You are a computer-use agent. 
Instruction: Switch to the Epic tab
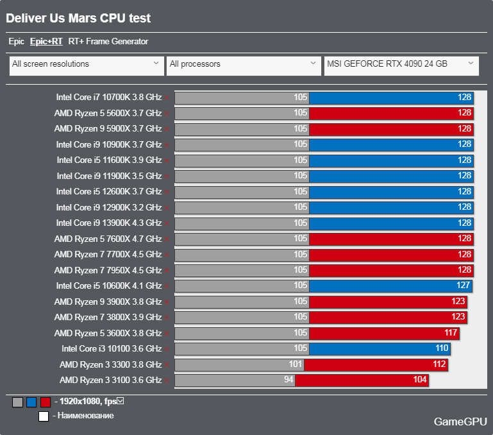[17, 42]
